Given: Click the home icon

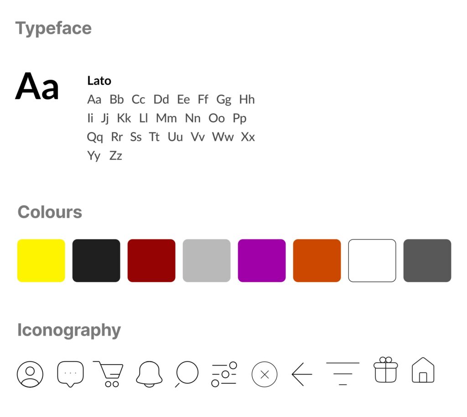Looking at the screenshot, I should (x=423, y=370).
